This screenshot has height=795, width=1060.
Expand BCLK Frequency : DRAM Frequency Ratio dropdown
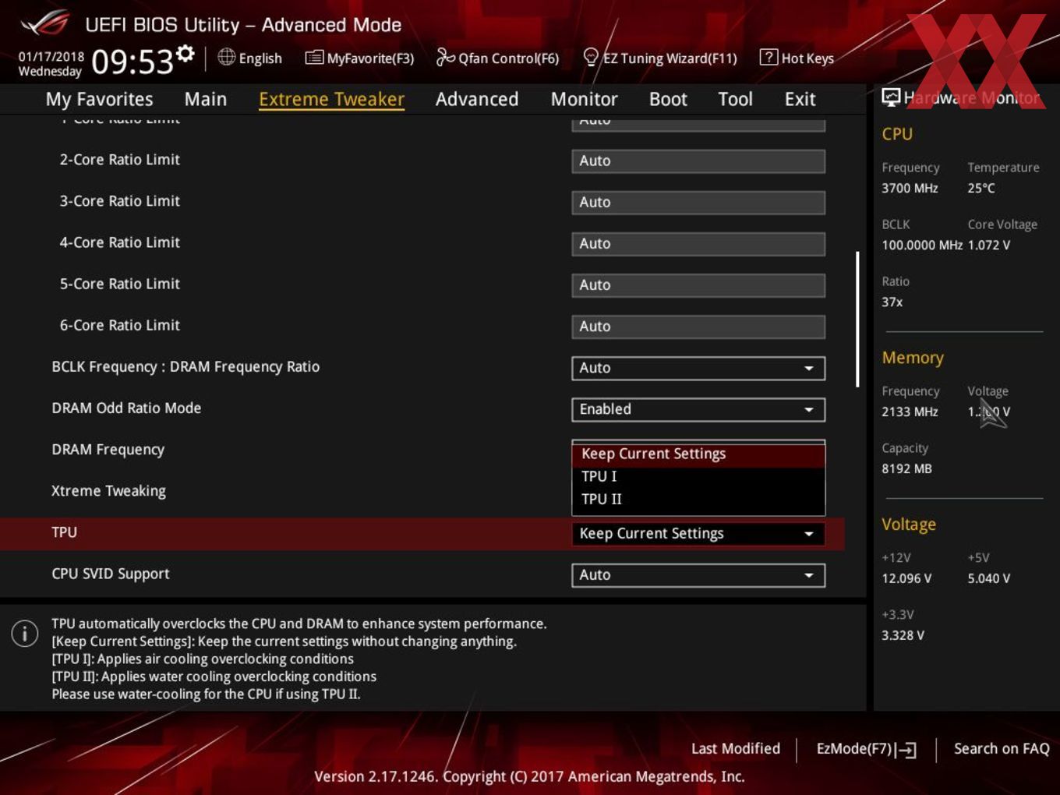(698, 368)
